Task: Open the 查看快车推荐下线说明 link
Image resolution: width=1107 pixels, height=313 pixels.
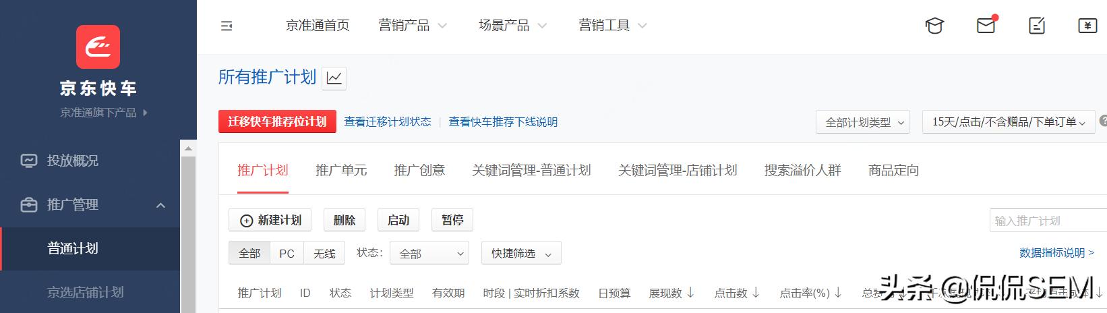Action: click(503, 122)
